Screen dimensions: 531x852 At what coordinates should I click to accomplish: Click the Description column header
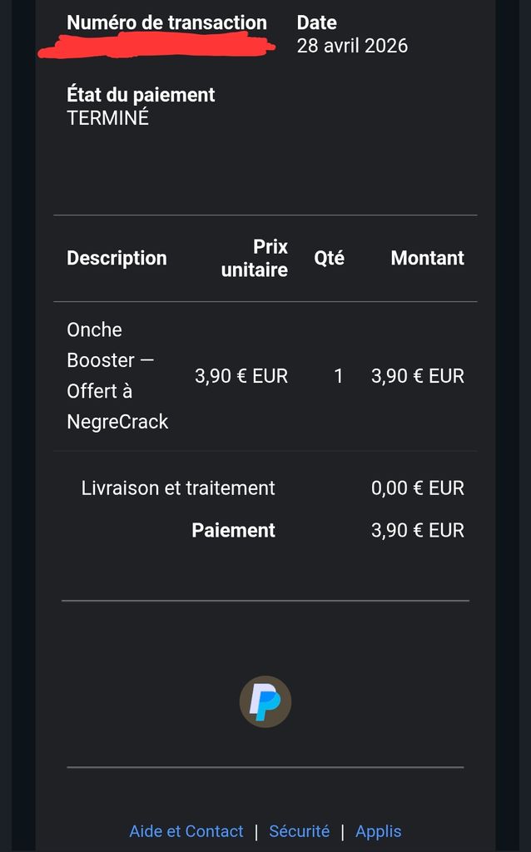[x=117, y=258]
